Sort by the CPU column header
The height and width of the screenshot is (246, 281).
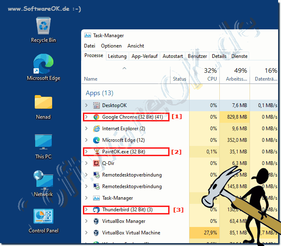click(204, 75)
